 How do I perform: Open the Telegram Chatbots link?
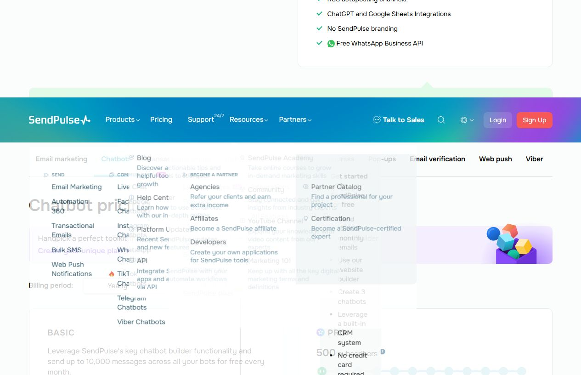point(132,302)
